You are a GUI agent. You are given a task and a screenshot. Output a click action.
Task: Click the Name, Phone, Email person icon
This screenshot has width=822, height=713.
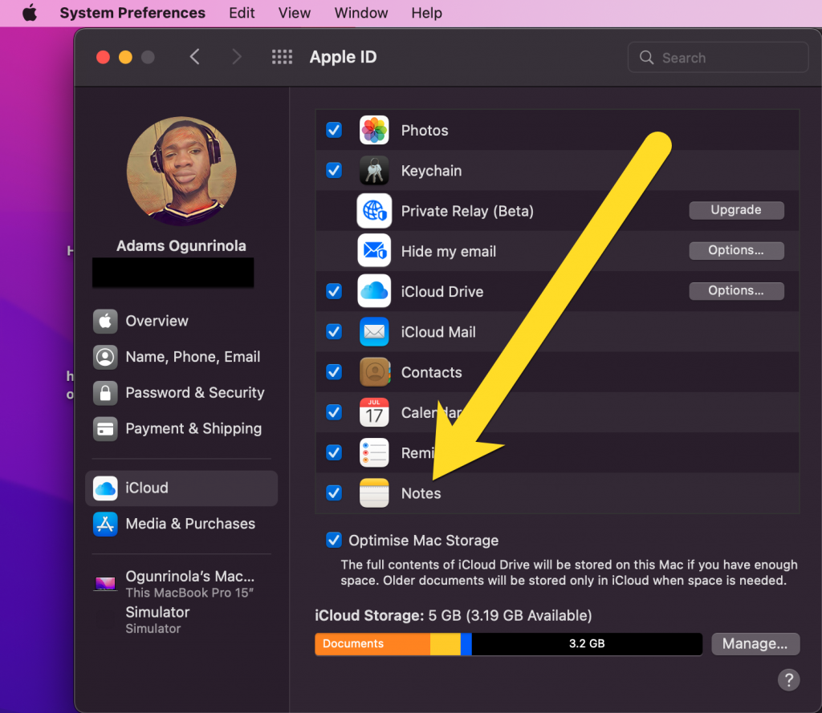click(105, 357)
